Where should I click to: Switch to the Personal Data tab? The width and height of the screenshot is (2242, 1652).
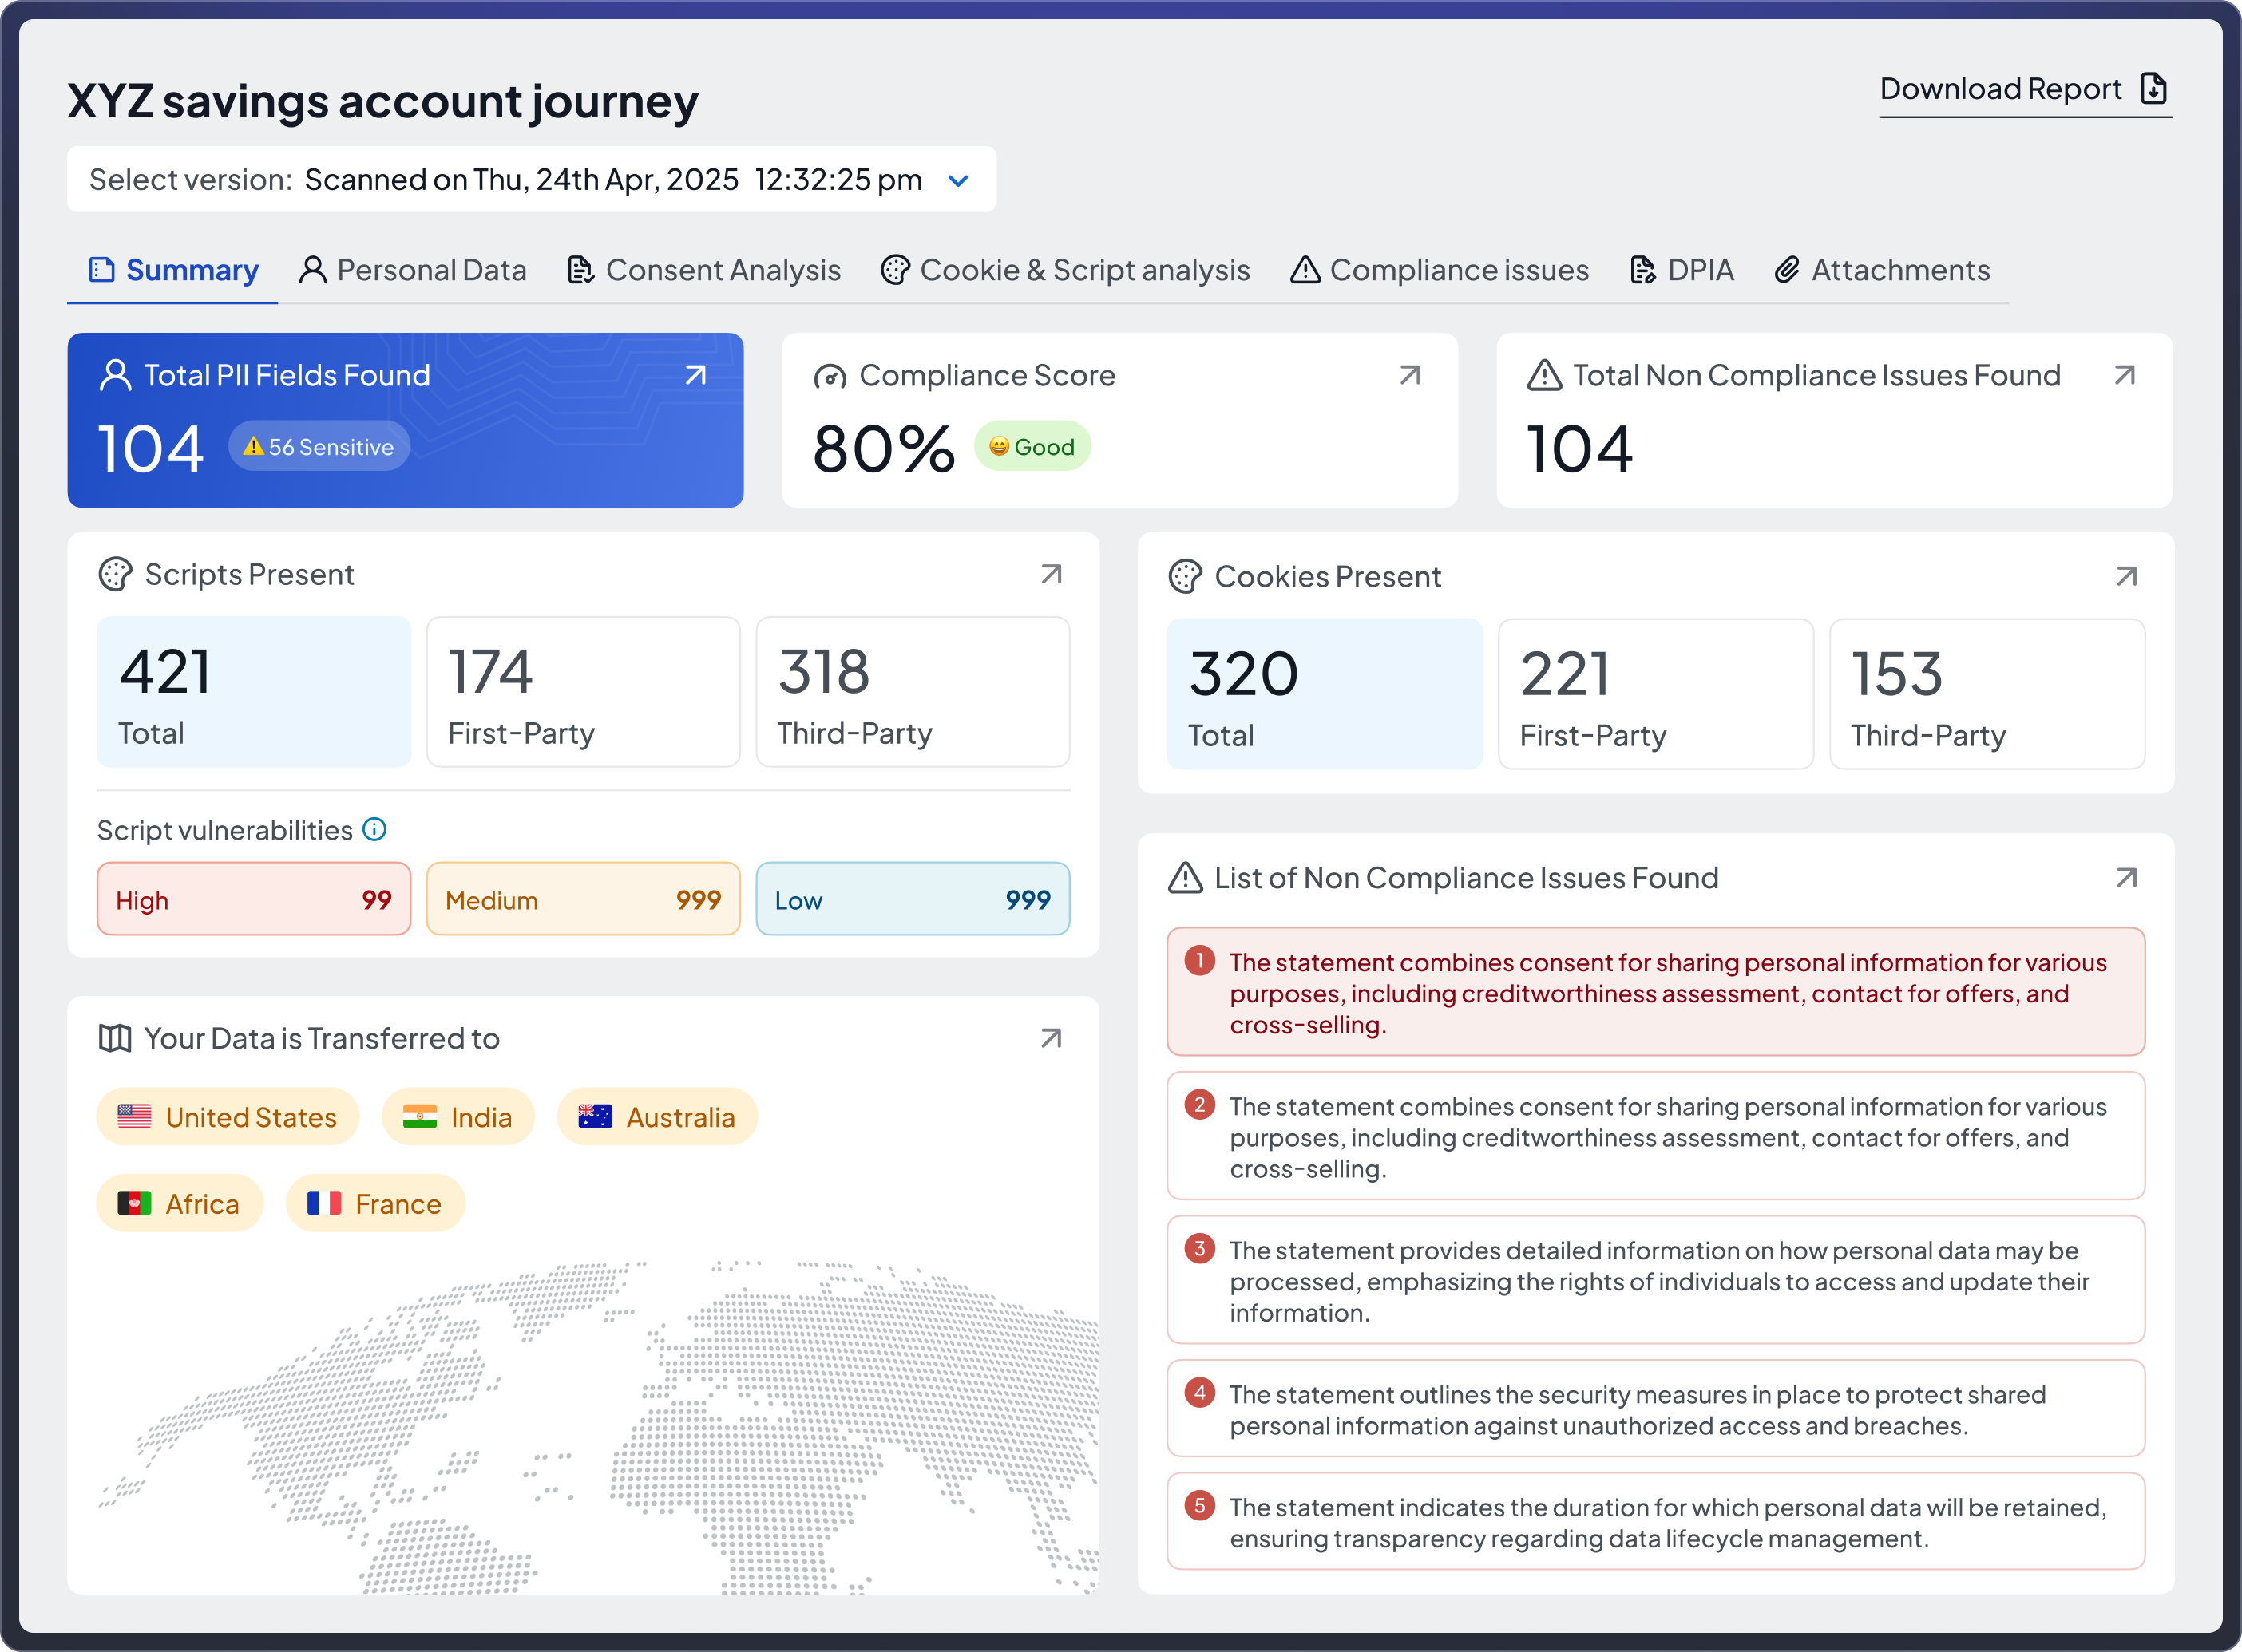[x=412, y=270]
